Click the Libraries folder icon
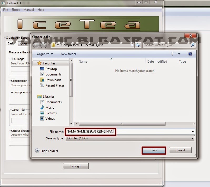This screenshot has width=210, height=187. click(39, 97)
